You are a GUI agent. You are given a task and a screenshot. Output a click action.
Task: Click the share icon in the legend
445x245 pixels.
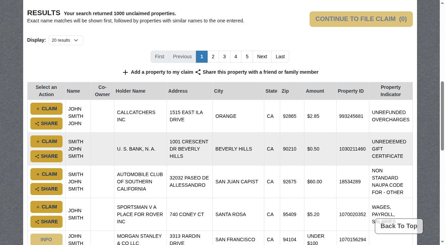click(198, 72)
